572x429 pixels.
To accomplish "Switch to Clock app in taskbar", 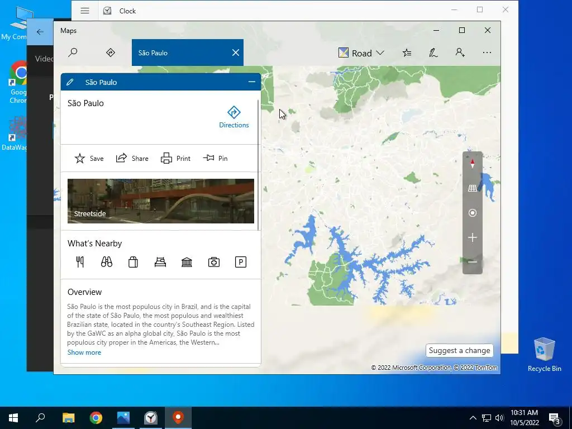I will pos(151,418).
